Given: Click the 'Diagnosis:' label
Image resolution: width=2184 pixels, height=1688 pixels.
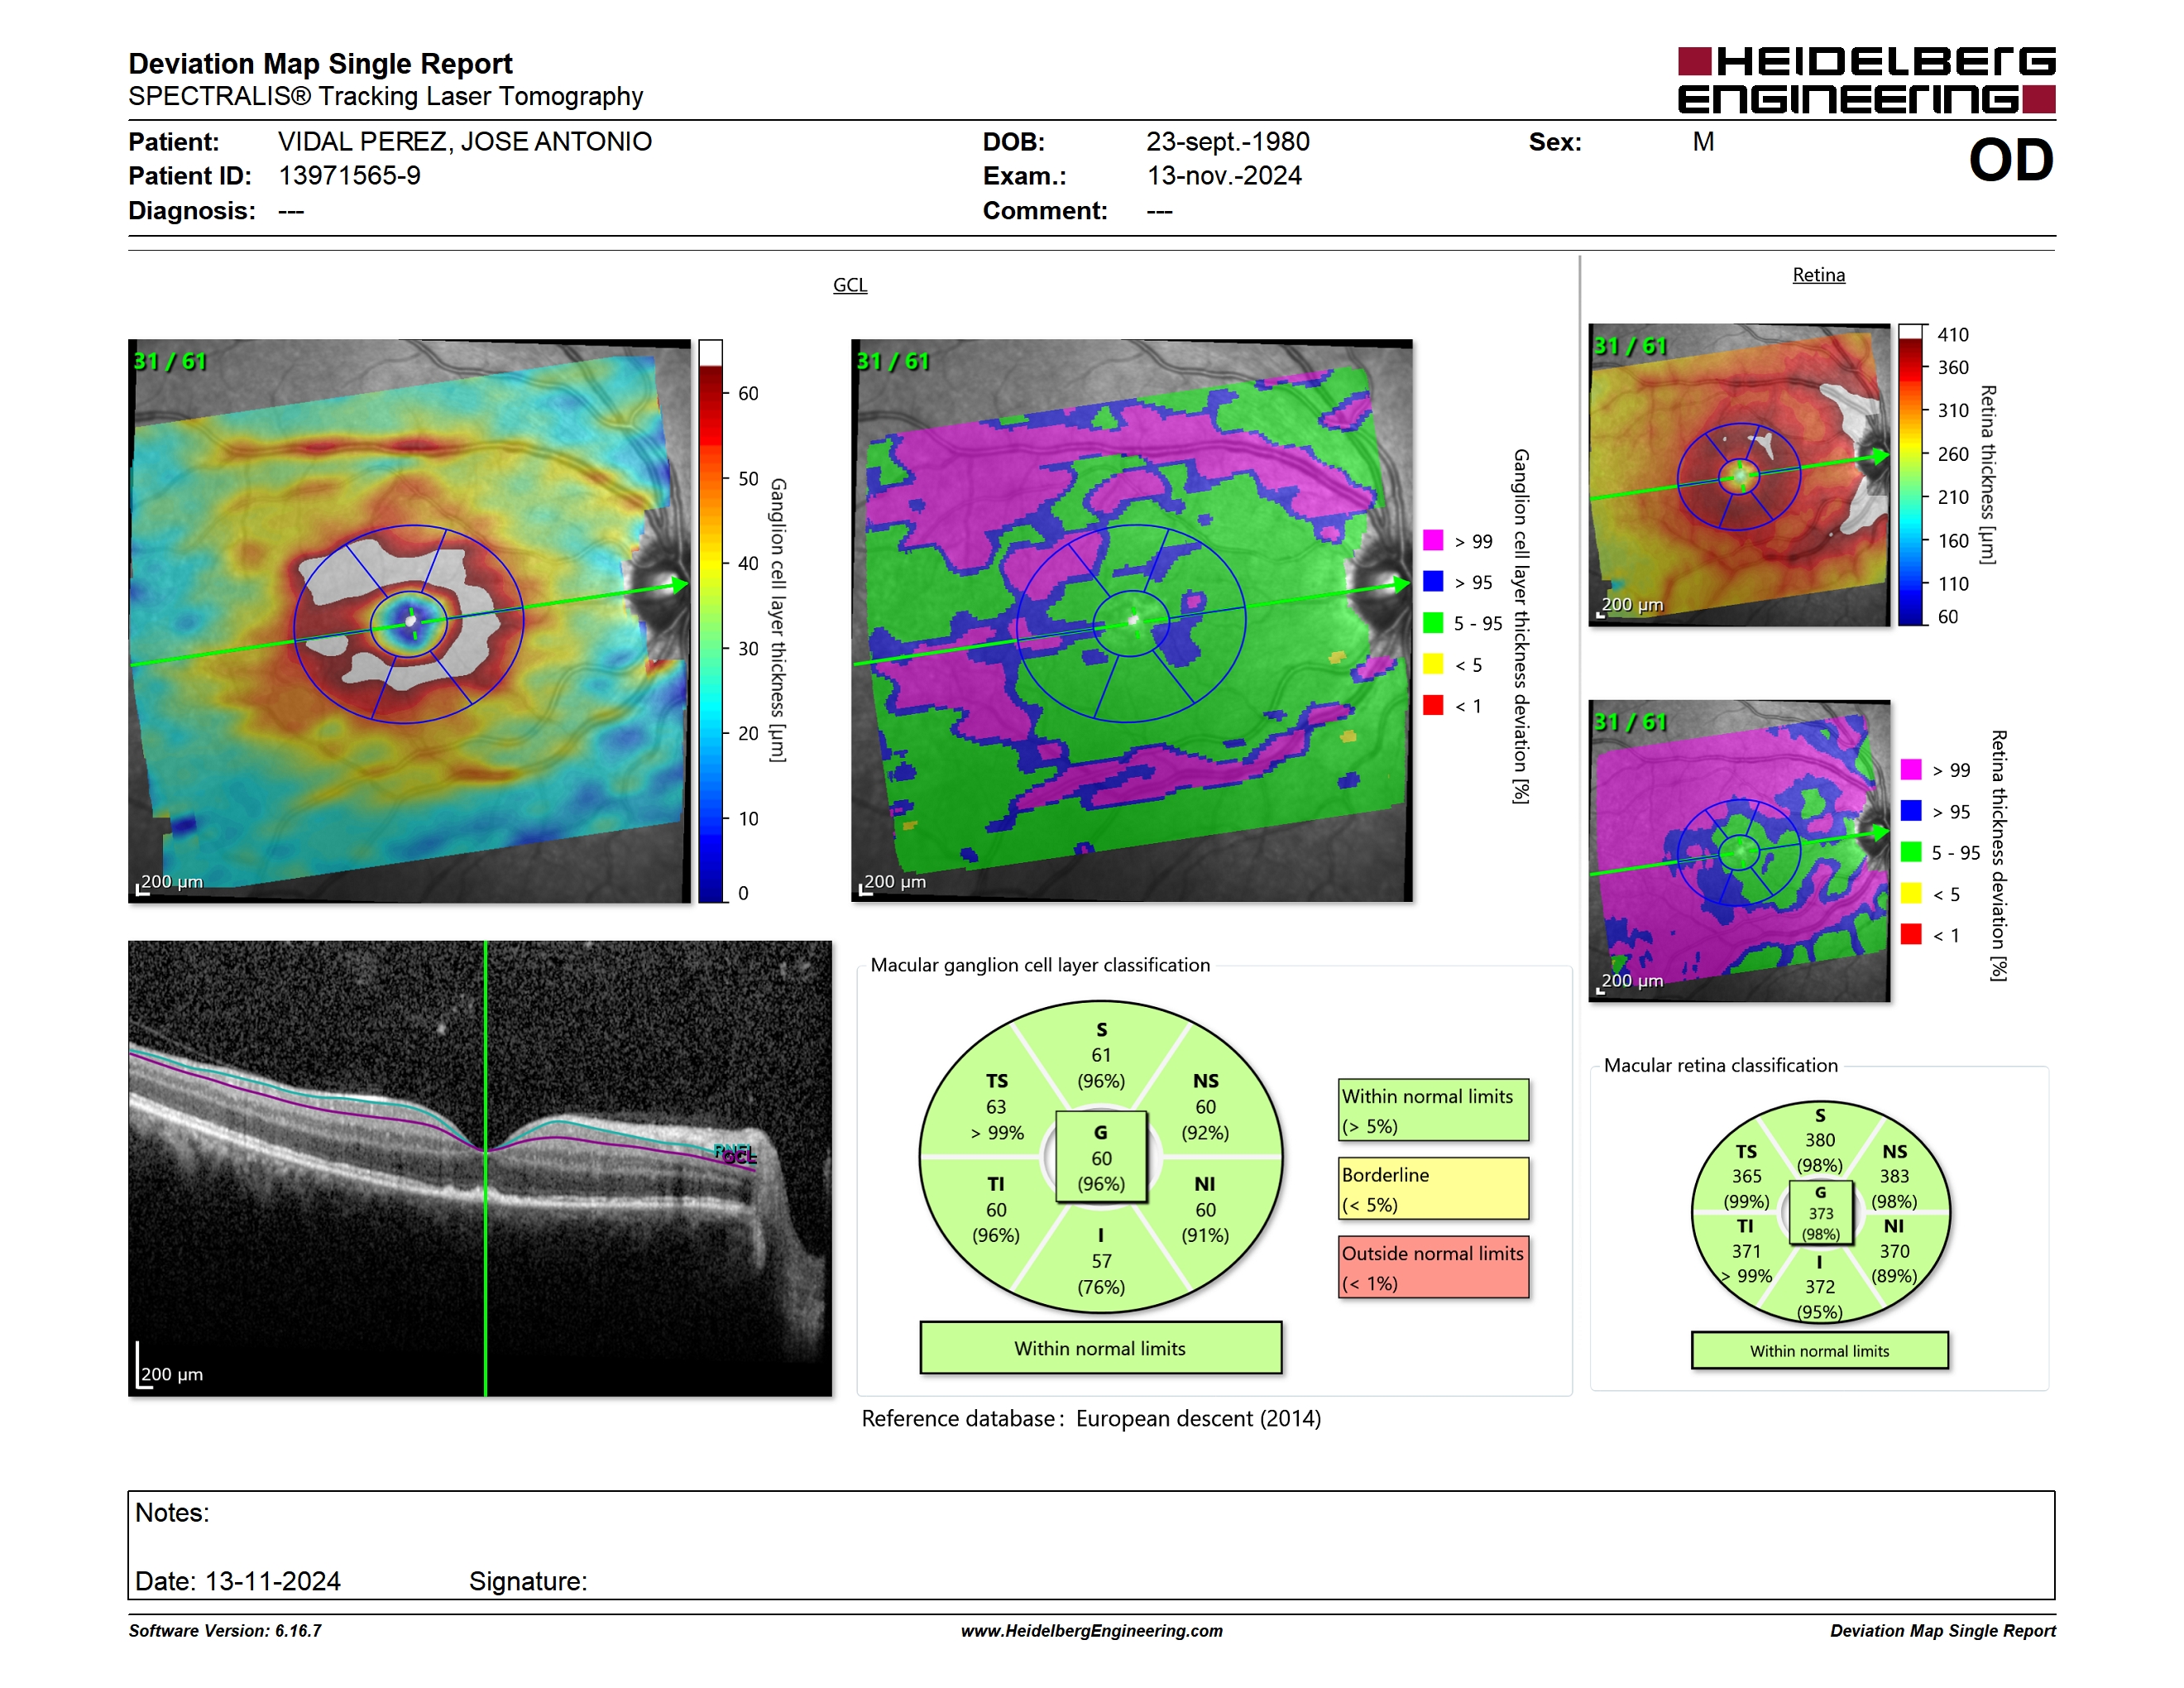Looking at the screenshot, I should coord(192,211).
